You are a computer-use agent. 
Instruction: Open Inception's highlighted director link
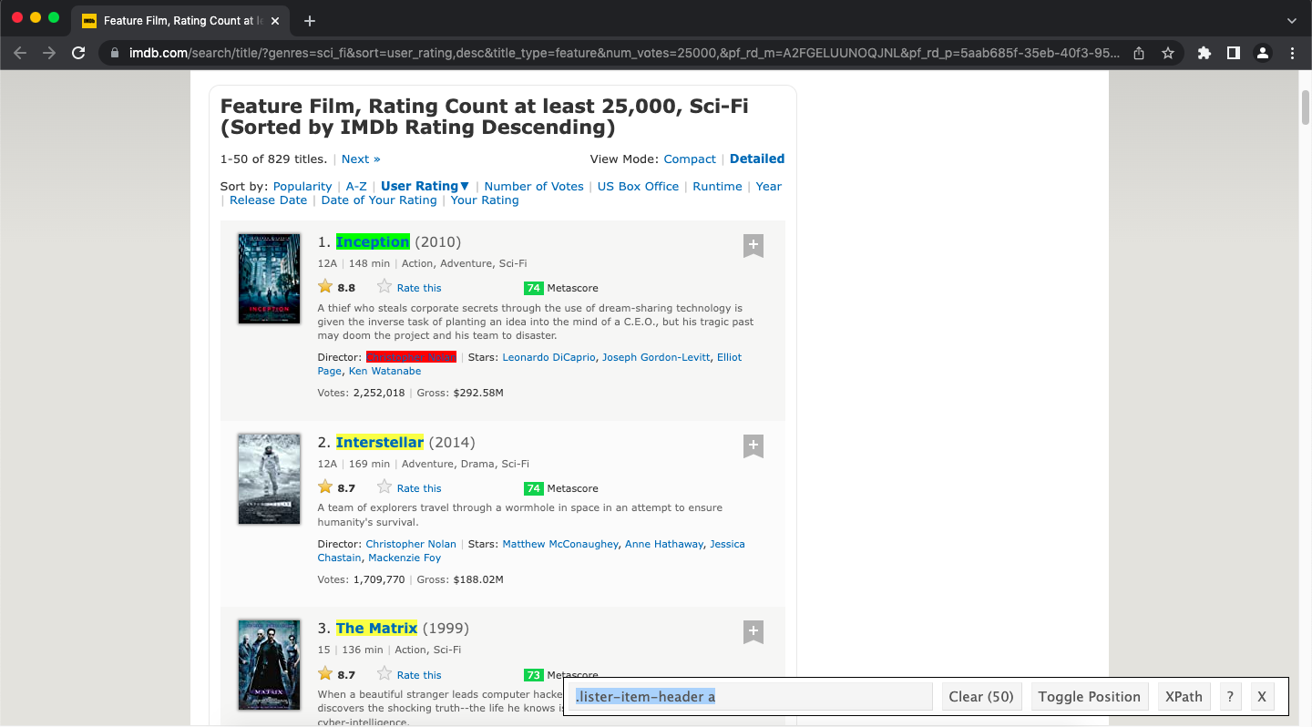pyautogui.click(x=411, y=357)
